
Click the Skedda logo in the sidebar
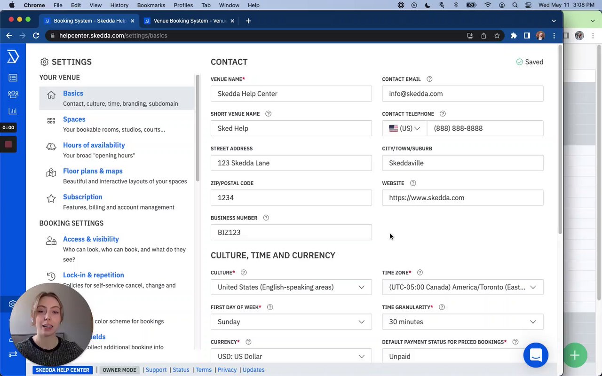[13, 57]
